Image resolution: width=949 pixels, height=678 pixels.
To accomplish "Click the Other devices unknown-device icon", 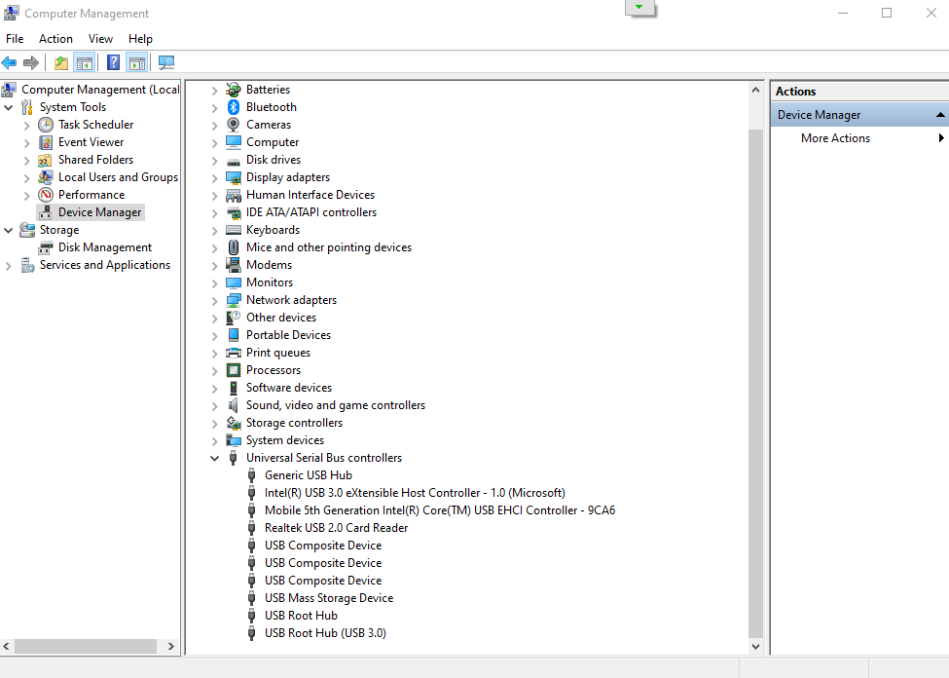I will point(234,318).
